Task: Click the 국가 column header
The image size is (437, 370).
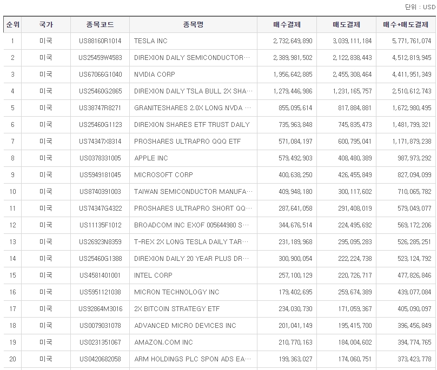Action: click(x=45, y=24)
